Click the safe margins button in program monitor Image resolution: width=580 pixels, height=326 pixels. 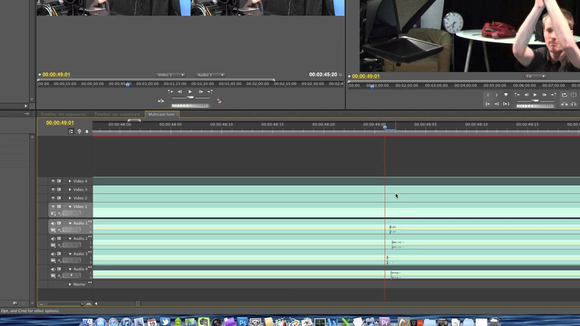click(x=574, y=95)
